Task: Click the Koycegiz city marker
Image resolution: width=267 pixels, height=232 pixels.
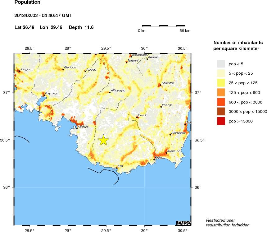Action: click(44, 95)
